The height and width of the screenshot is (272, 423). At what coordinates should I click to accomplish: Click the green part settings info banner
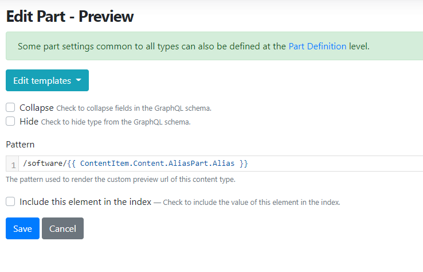[214, 46]
